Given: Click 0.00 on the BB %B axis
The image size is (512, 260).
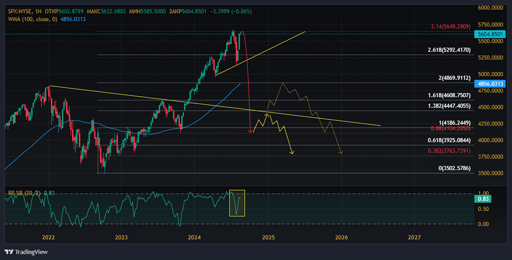Looking at the screenshot, I should (483, 224).
